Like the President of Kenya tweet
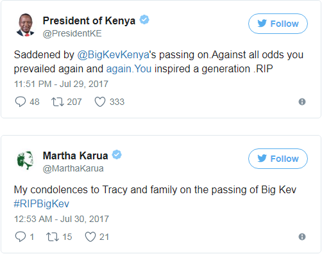 100,102
